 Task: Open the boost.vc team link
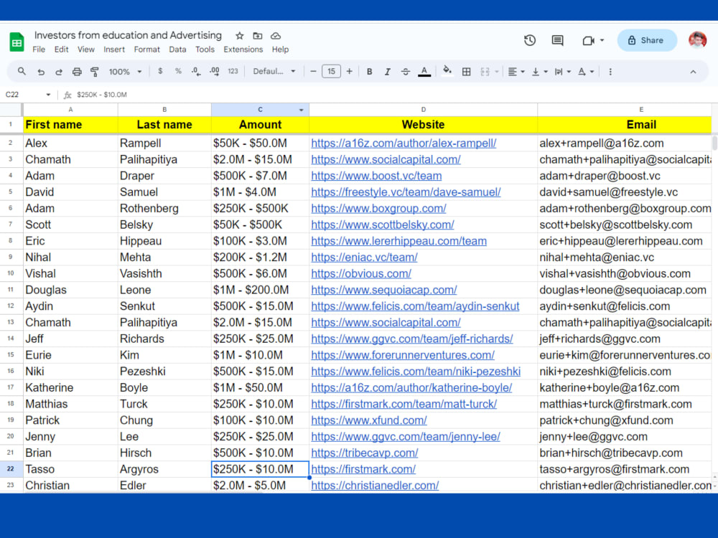point(376,176)
